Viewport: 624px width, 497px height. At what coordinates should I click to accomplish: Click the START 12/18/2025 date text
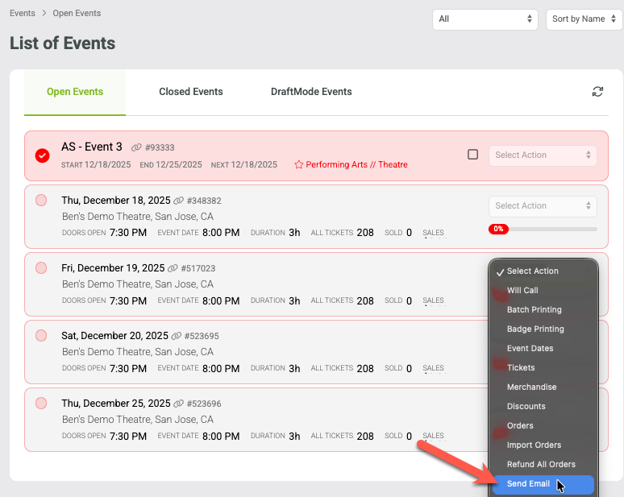[x=96, y=164]
